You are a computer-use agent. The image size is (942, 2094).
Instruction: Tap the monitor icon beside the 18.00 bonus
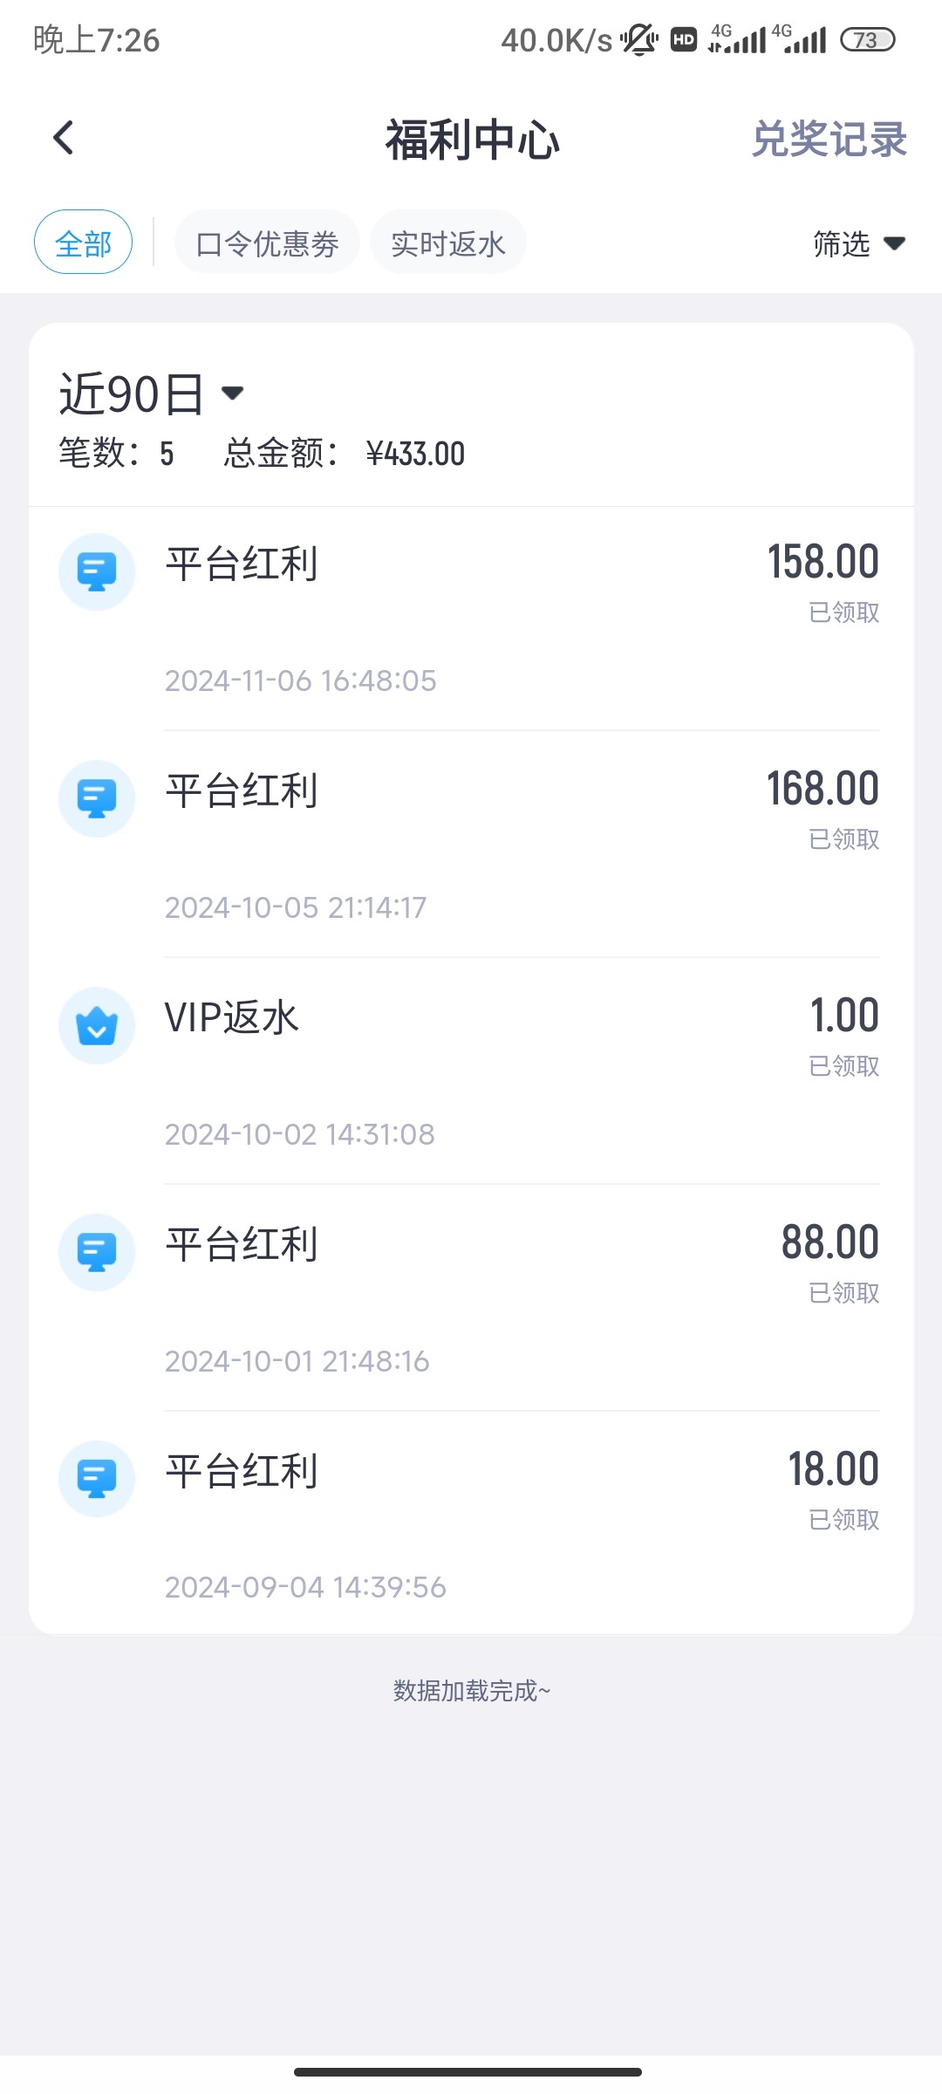click(97, 1479)
